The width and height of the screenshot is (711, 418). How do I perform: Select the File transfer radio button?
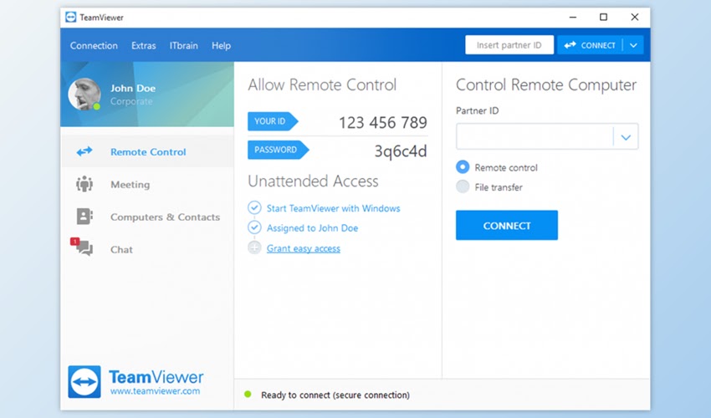[x=463, y=186]
